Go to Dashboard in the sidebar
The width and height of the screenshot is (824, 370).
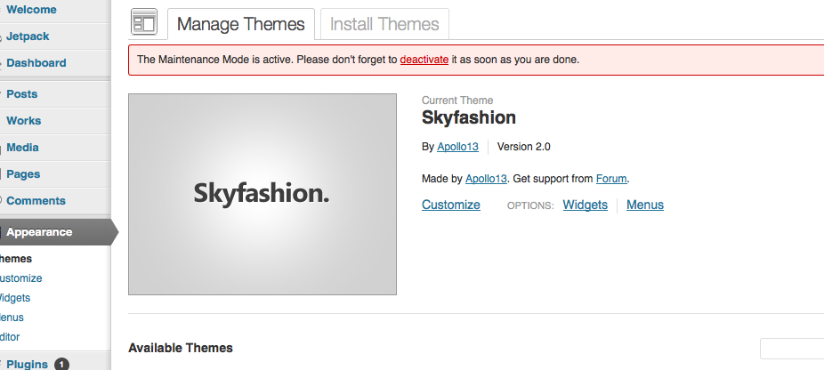pos(36,63)
